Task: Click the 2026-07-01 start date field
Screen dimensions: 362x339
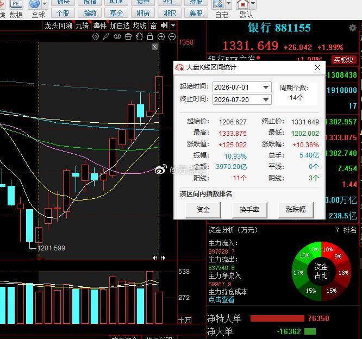Action: click(x=242, y=87)
